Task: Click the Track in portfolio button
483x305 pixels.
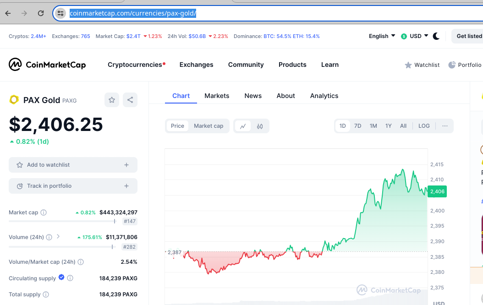Action: pyautogui.click(x=73, y=186)
